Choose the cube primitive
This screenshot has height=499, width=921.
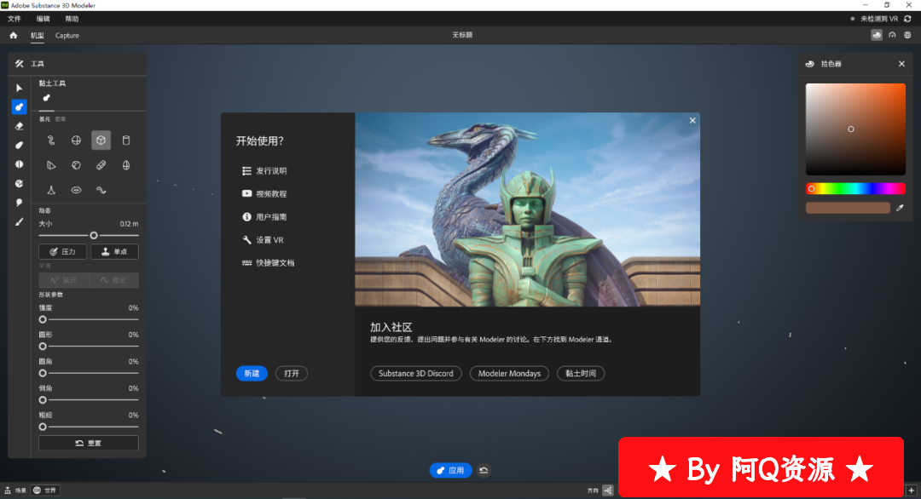click(x=101, y=141)
